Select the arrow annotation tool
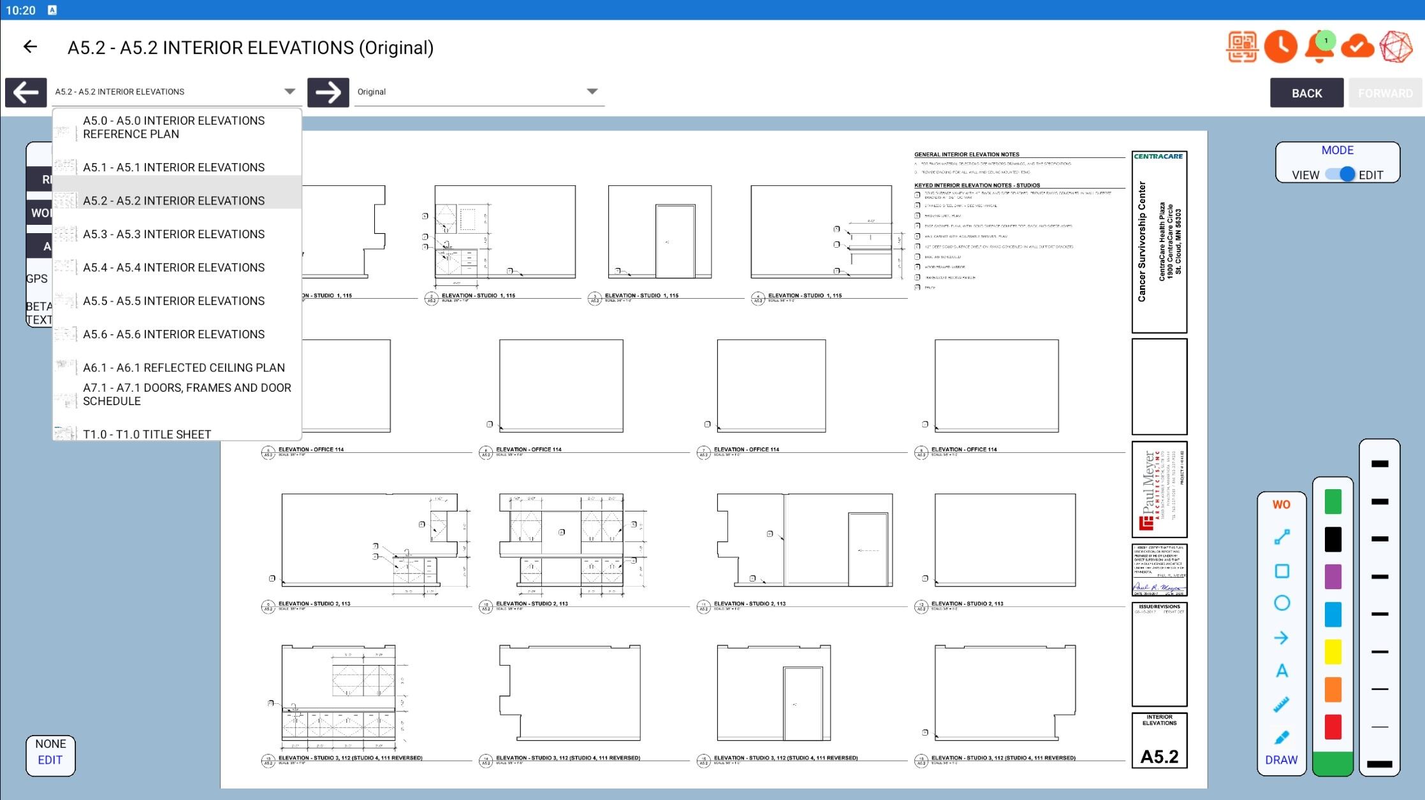1425x800 pixels. pyautogui.click(x=1282, y=637)
